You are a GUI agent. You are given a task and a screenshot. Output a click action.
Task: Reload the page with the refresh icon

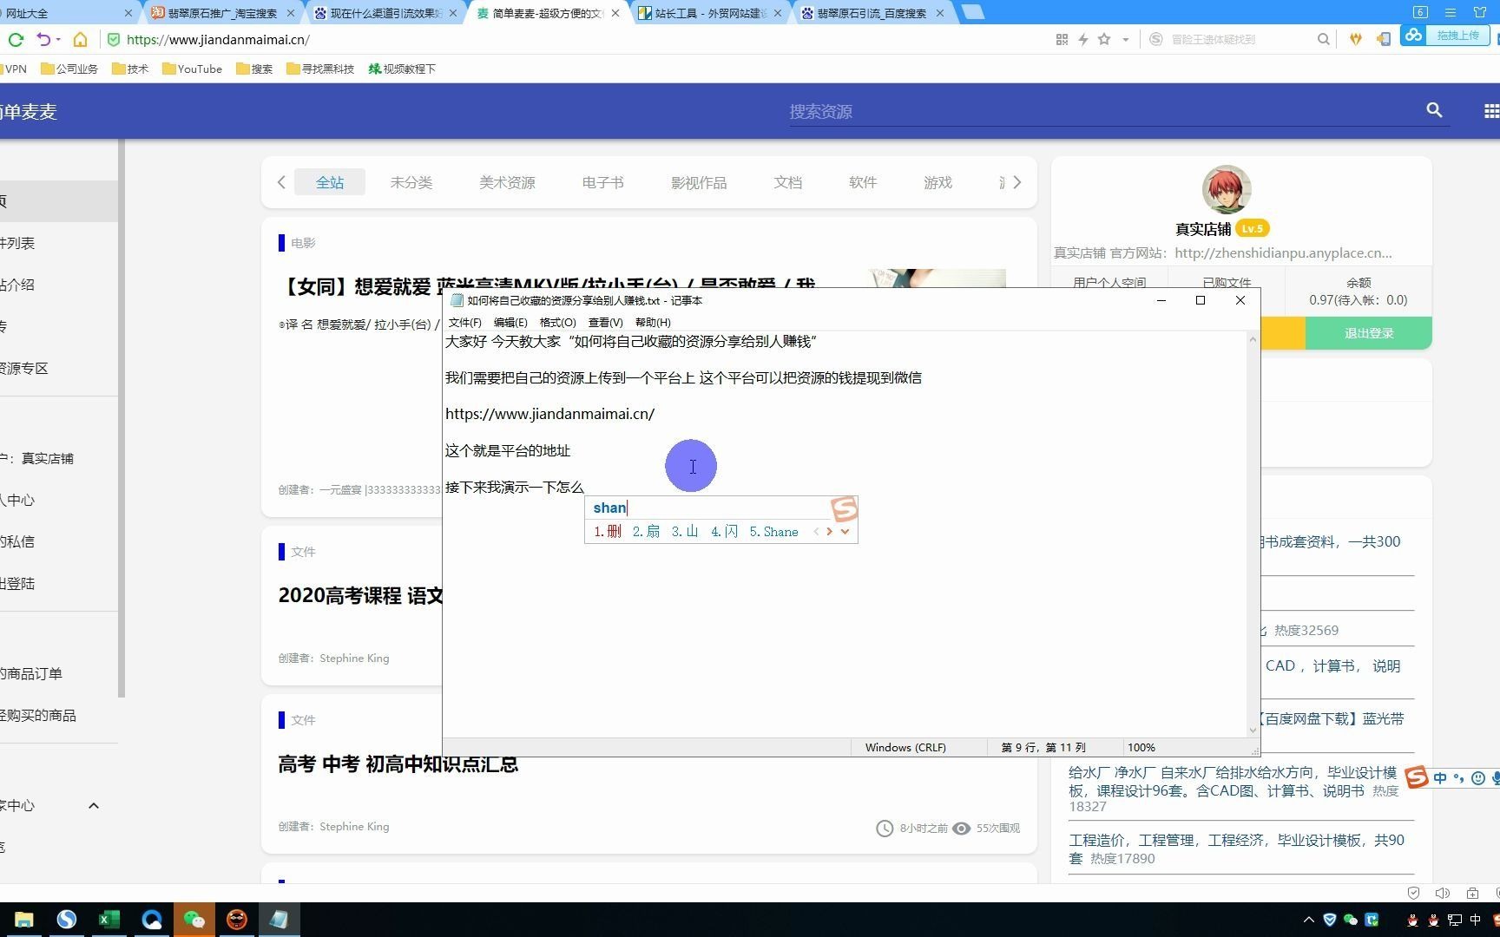tap(16, 39)
